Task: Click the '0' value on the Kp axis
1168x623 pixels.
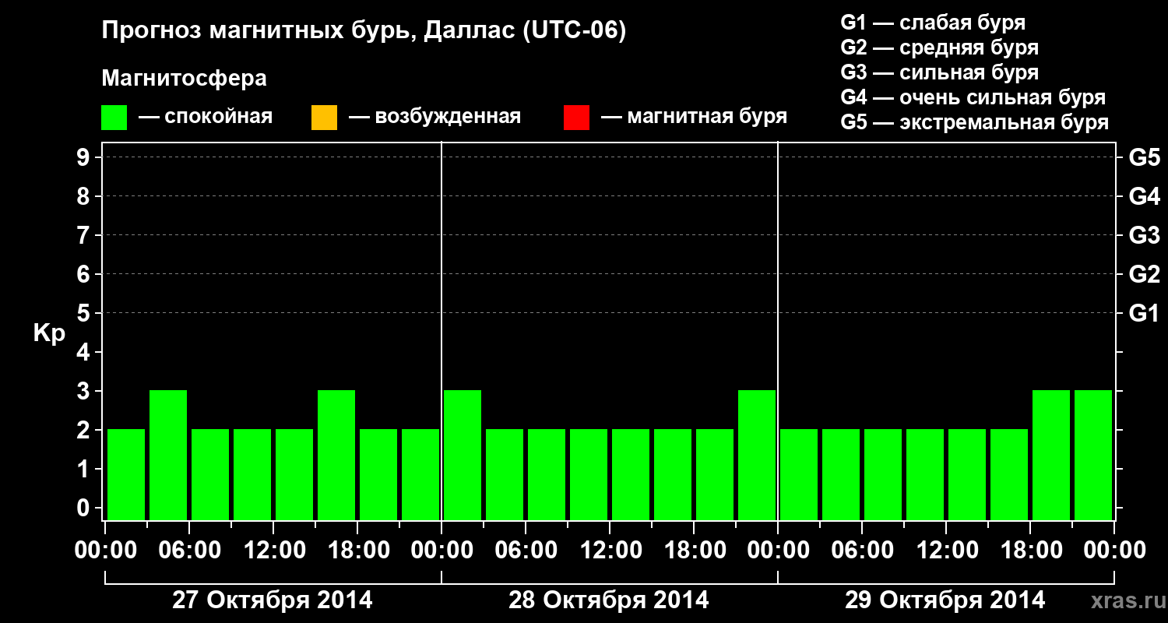Action: (85, 508)
